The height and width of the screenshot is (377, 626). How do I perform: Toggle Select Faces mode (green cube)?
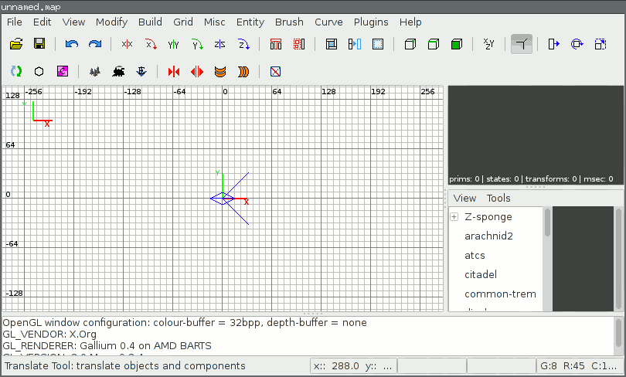(x=456, y=44)
